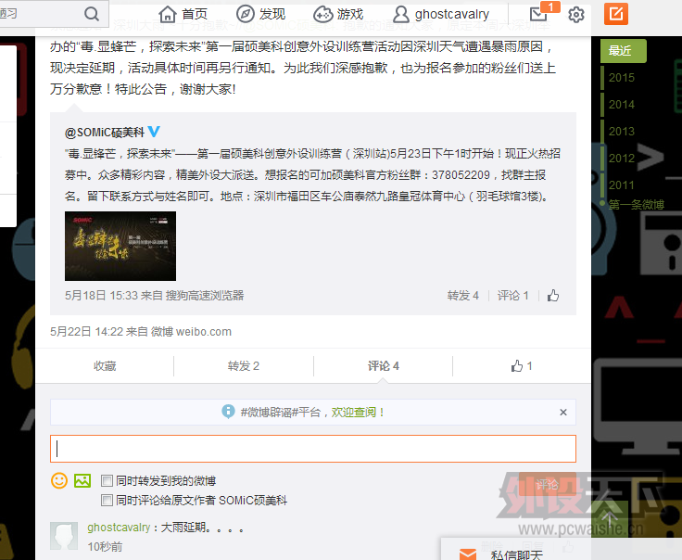Open 发现 discover in top navigation
This screenshot has height=560, width=682.
coord(261,14)
